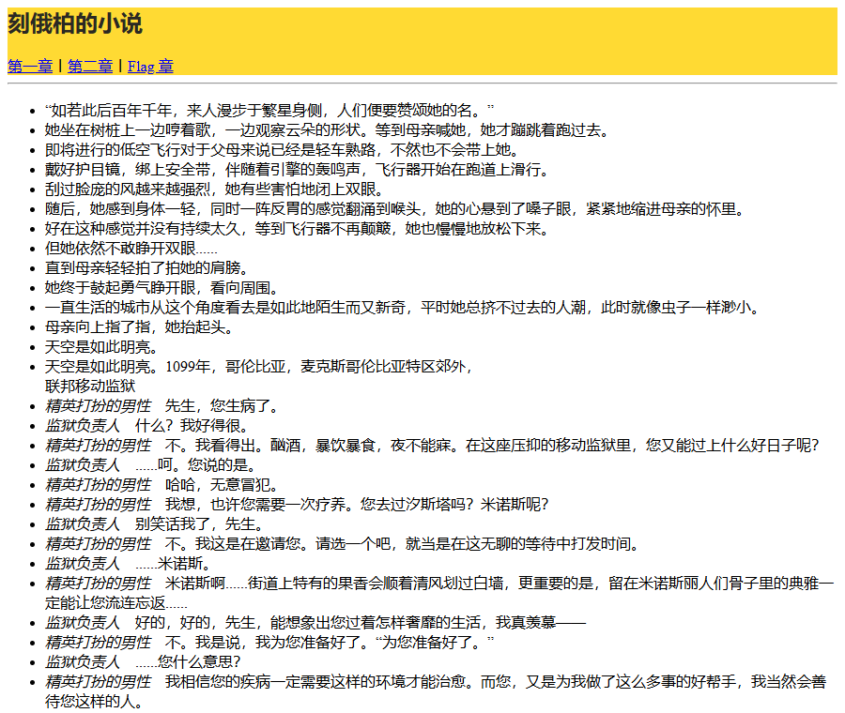The image size is (845, 713).
Task: Click the line containing “为您准备好了。”
Action: 269,643
